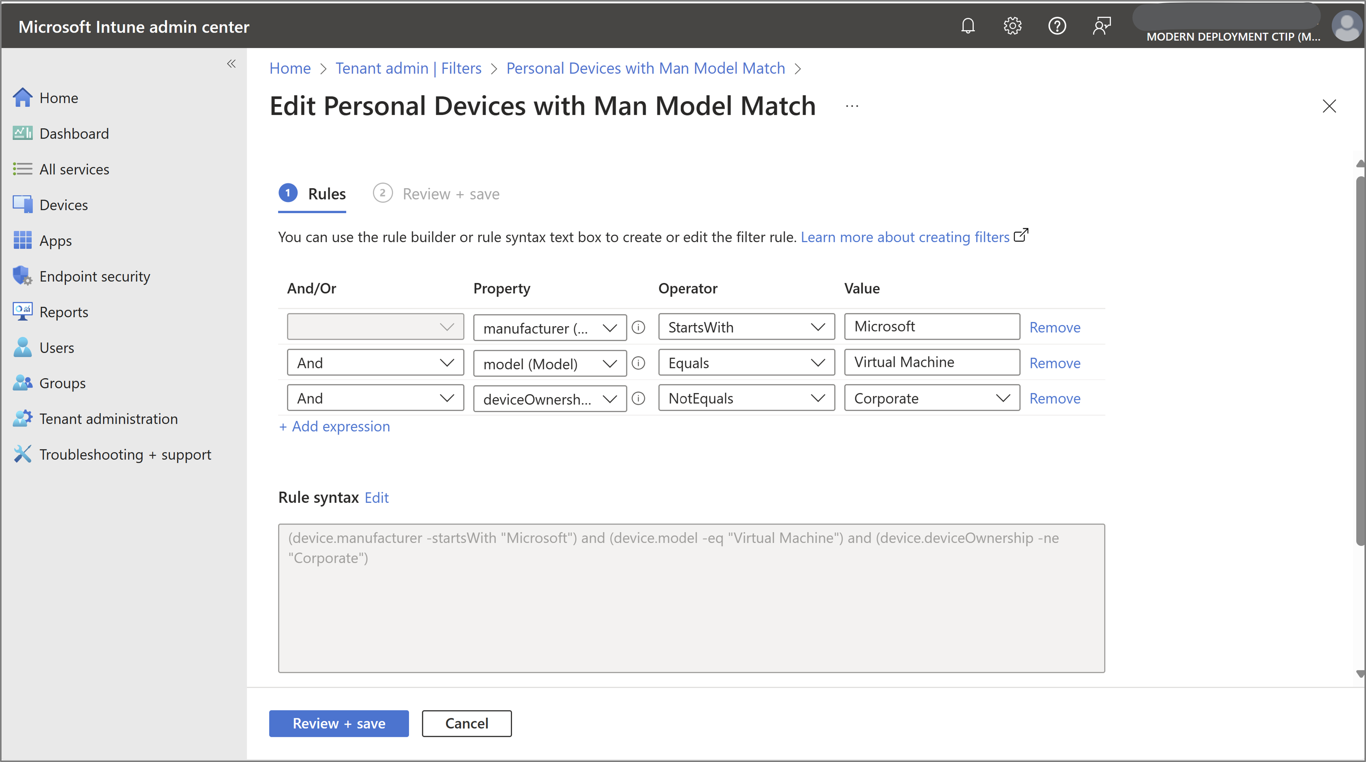Screen dimensions: 1366x762
Task: Collapse the left navigation with double chevron
Action: coord(231,64)
